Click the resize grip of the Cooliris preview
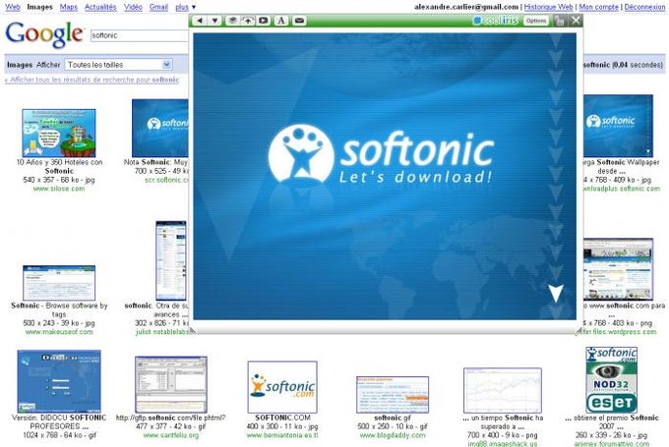Viewport: 669px width, 447px height. point(578,331)
